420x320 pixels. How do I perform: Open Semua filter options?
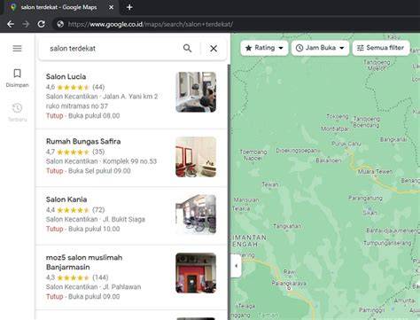tap(381, 48)
